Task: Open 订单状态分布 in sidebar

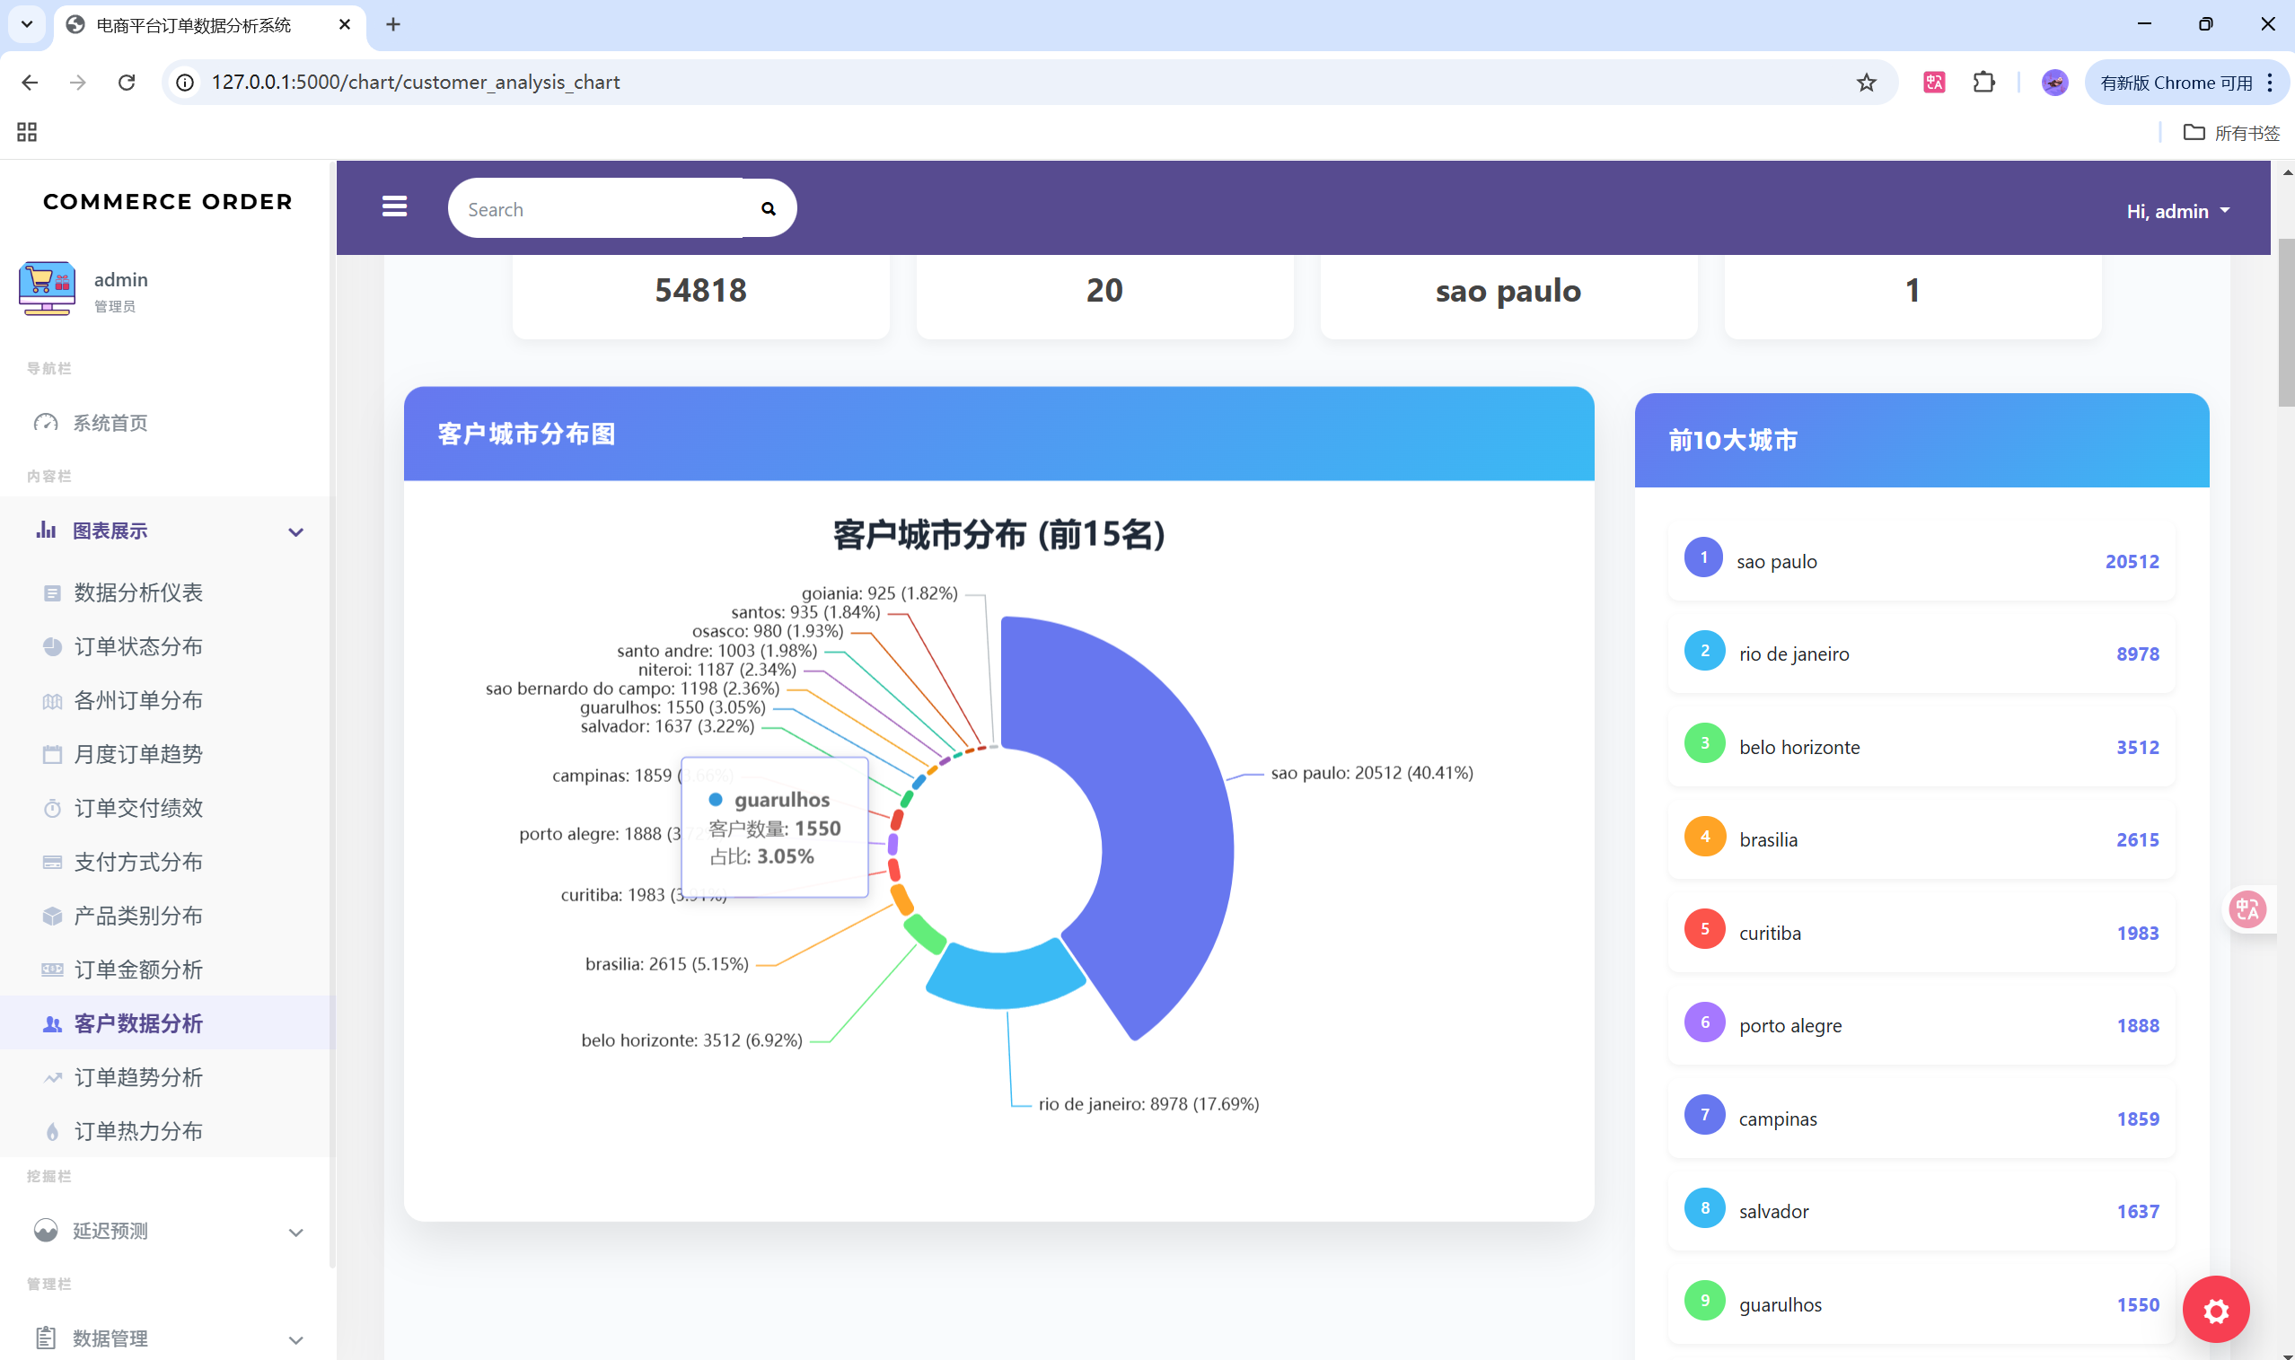Action: 137,646
